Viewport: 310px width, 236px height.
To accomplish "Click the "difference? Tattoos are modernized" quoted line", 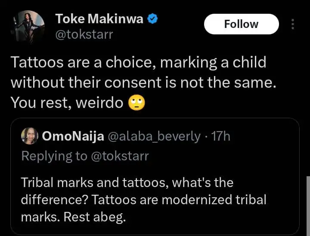I will (x=143, y=200).
